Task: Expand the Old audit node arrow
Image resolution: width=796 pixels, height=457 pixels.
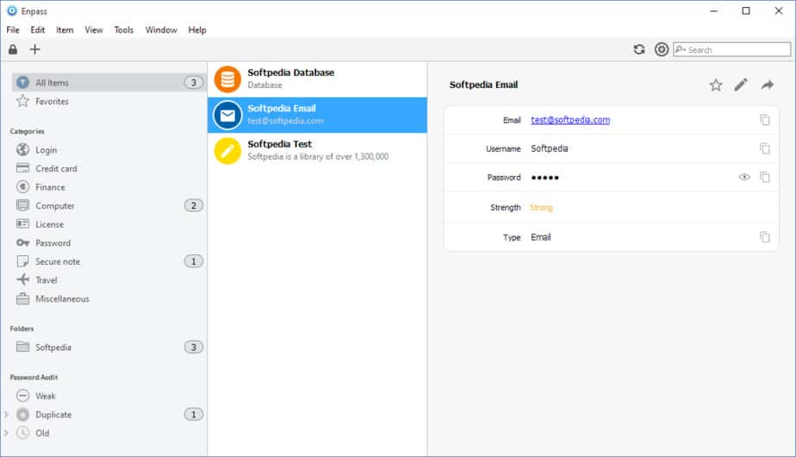Action: [x=6, y=433]
